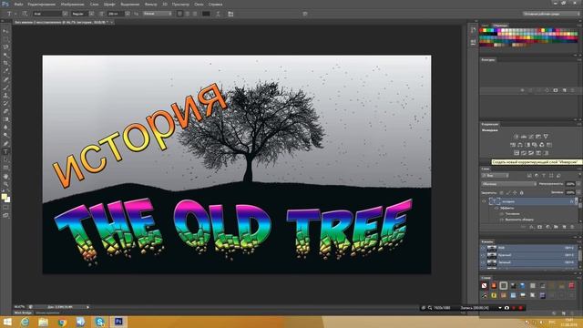This screenshot has height=328, width=583.
Task: Open the layer Opacity slider dropdown
Action: coord(578,184)
